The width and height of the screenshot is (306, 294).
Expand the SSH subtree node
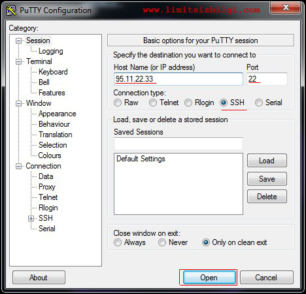[x=31, y=218]
